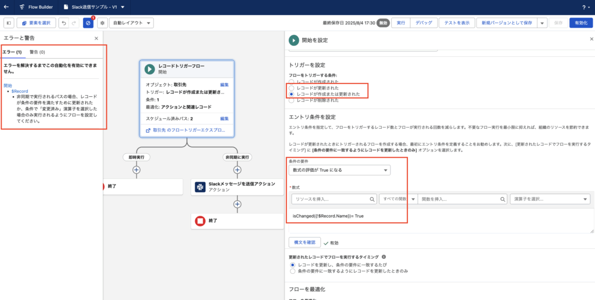Open the error notifications icon with badge

pos(88,23)
